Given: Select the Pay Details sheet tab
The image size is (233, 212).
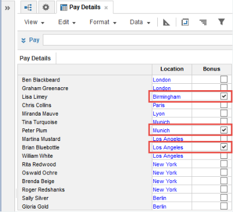Looking at the screenshot, I should click(x=35, y=58).
